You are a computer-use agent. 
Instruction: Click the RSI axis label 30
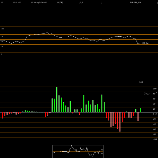[2, 46]
